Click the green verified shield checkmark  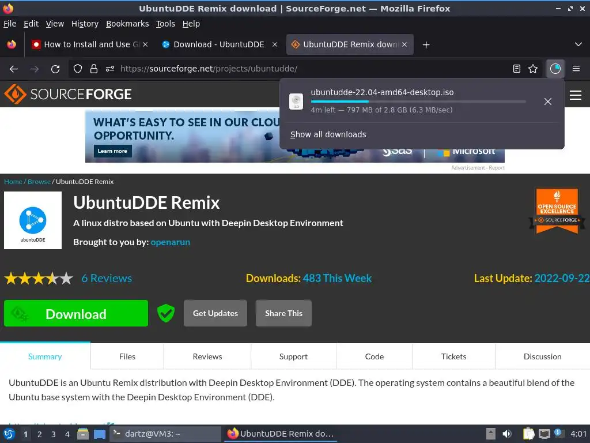[x=165, y=313]
